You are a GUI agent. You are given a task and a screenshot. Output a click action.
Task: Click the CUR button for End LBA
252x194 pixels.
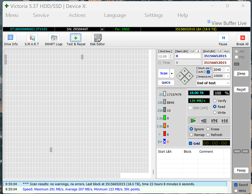tap(220, 51)
